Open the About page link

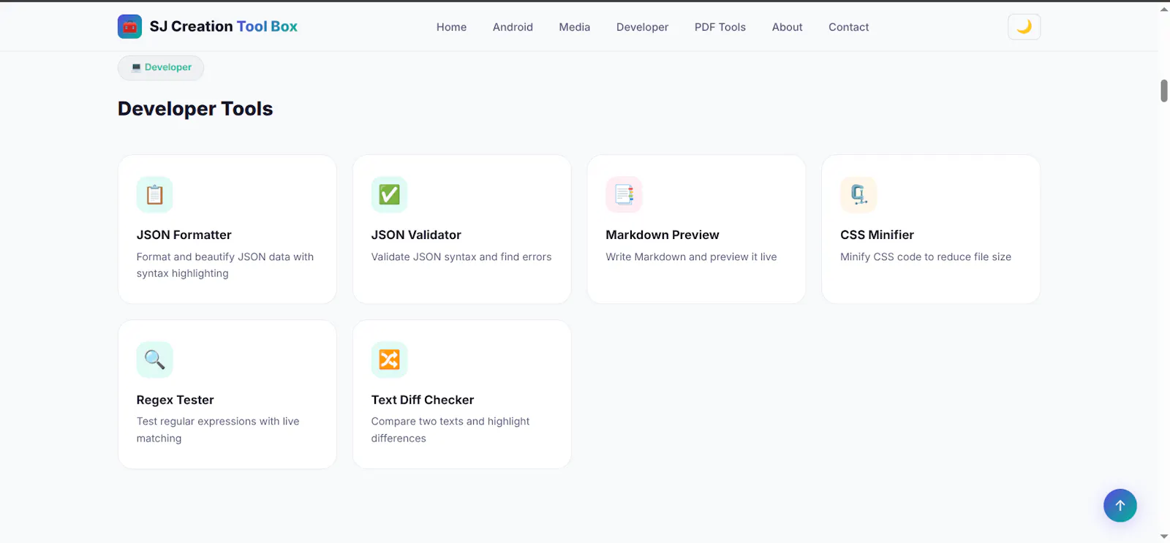[787, 27]
